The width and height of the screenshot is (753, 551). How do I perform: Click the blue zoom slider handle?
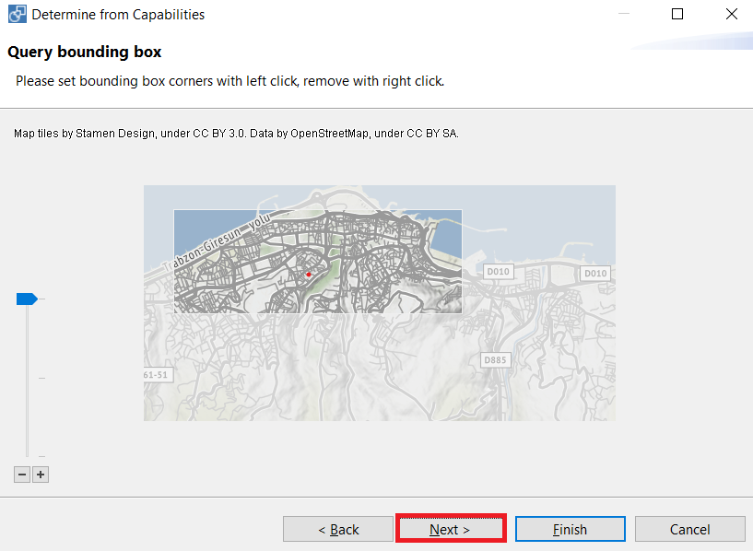coord(27,299)
